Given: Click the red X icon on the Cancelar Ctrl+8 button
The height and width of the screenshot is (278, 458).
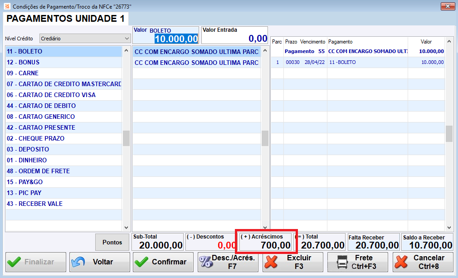Looking at the screenshot, I should tap(401, 262).
